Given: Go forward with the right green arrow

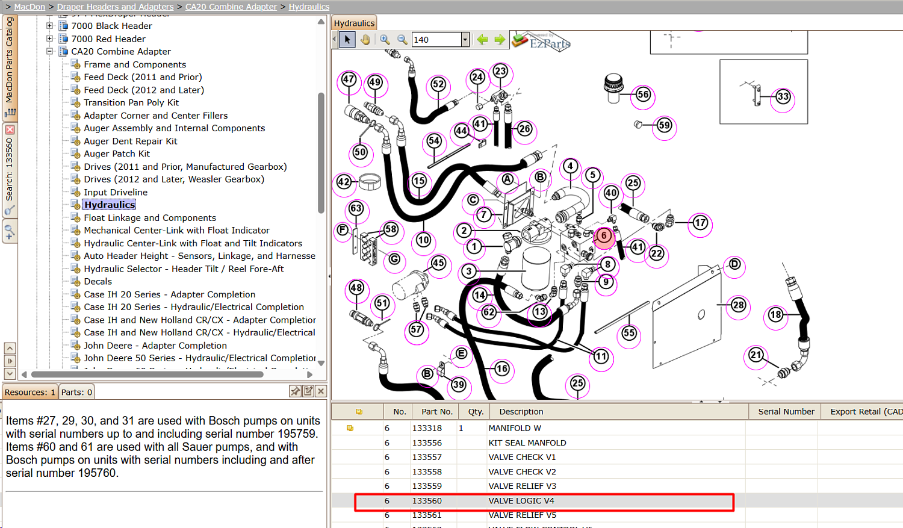Looking at the screenshot, I should [x=500, y=40].
